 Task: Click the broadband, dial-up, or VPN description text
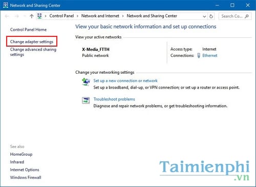[x=166, y=88]
